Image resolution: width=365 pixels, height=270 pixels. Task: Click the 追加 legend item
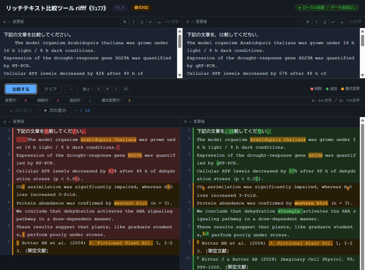coord(332,89)
